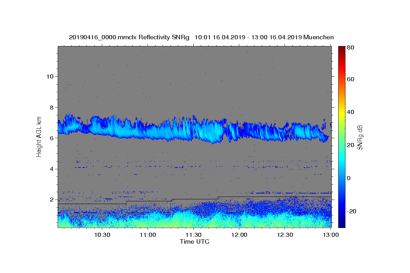The height and width of the screenshot is (273, 410).
Task: Click the yellow region of the colorbar
Action: [x=342, y=113]
